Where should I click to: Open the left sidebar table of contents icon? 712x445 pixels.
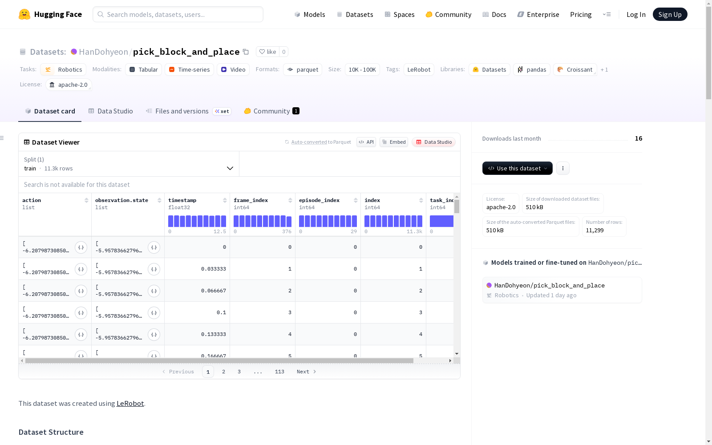click(2, 138)
